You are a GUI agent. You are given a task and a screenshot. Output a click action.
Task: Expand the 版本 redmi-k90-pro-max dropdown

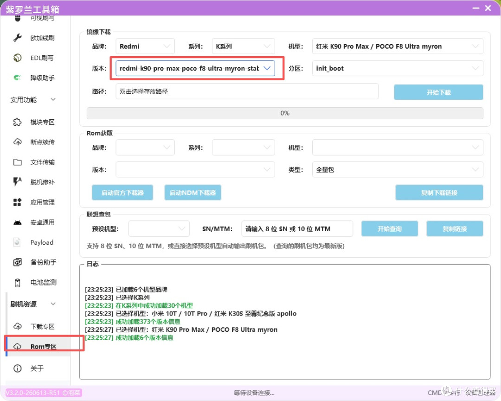tap(195, 68)
